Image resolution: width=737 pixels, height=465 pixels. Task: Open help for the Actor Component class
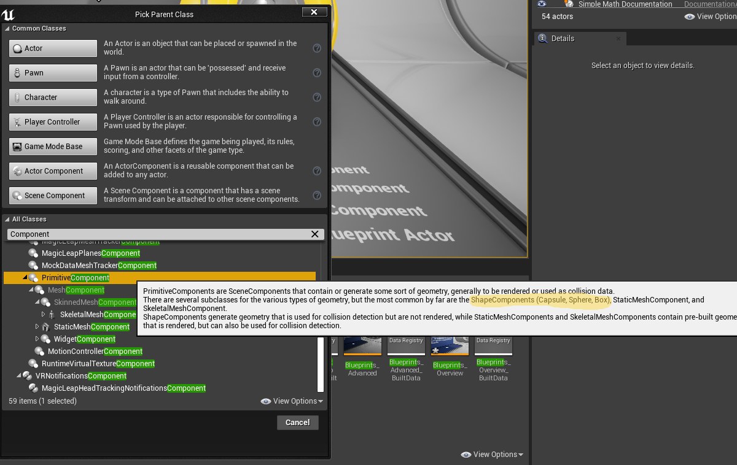[317, 171]
